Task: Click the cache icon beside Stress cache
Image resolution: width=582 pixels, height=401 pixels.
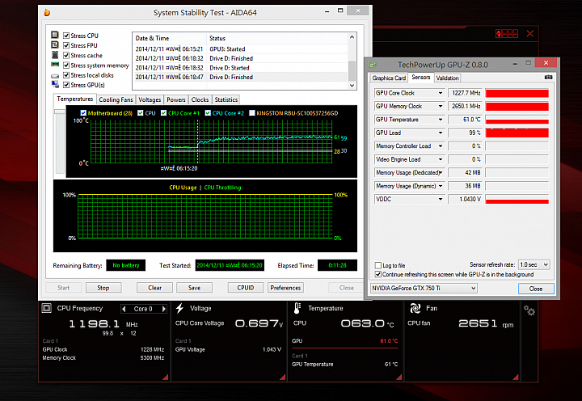Action: point(55,55)
